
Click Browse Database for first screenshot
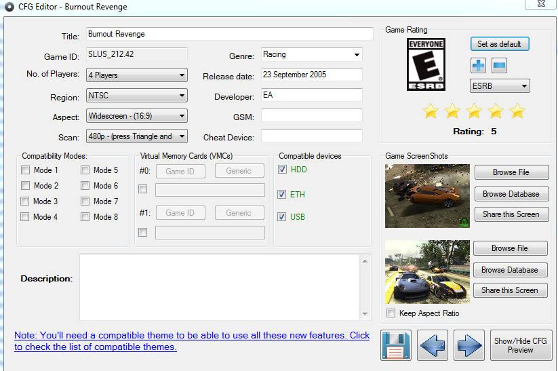511,194
